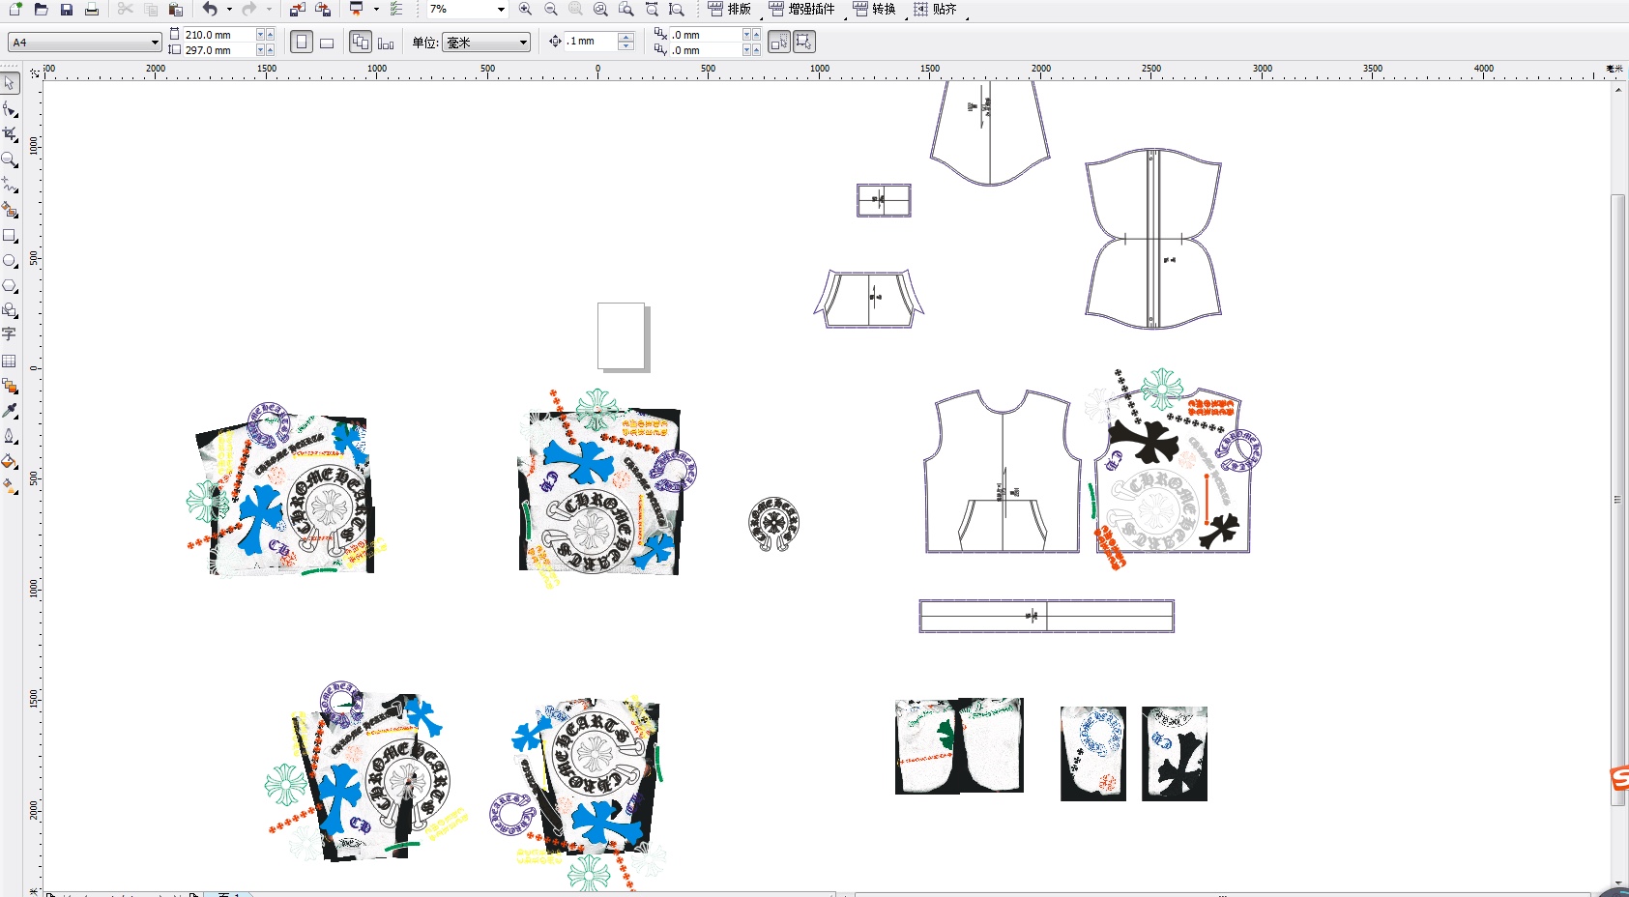
Task: Select the Basic Shapes tool
Action: click(x=10, y=310)
